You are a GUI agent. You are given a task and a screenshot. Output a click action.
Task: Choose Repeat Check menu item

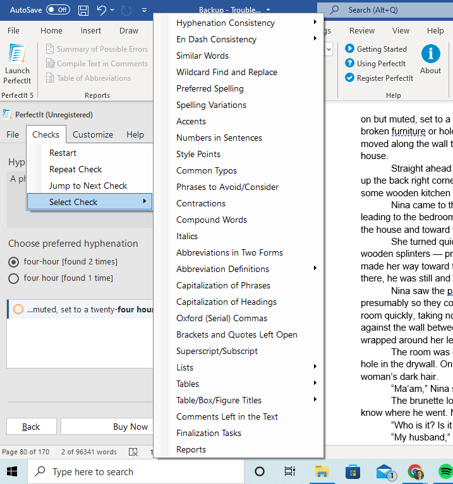point(90,169)
